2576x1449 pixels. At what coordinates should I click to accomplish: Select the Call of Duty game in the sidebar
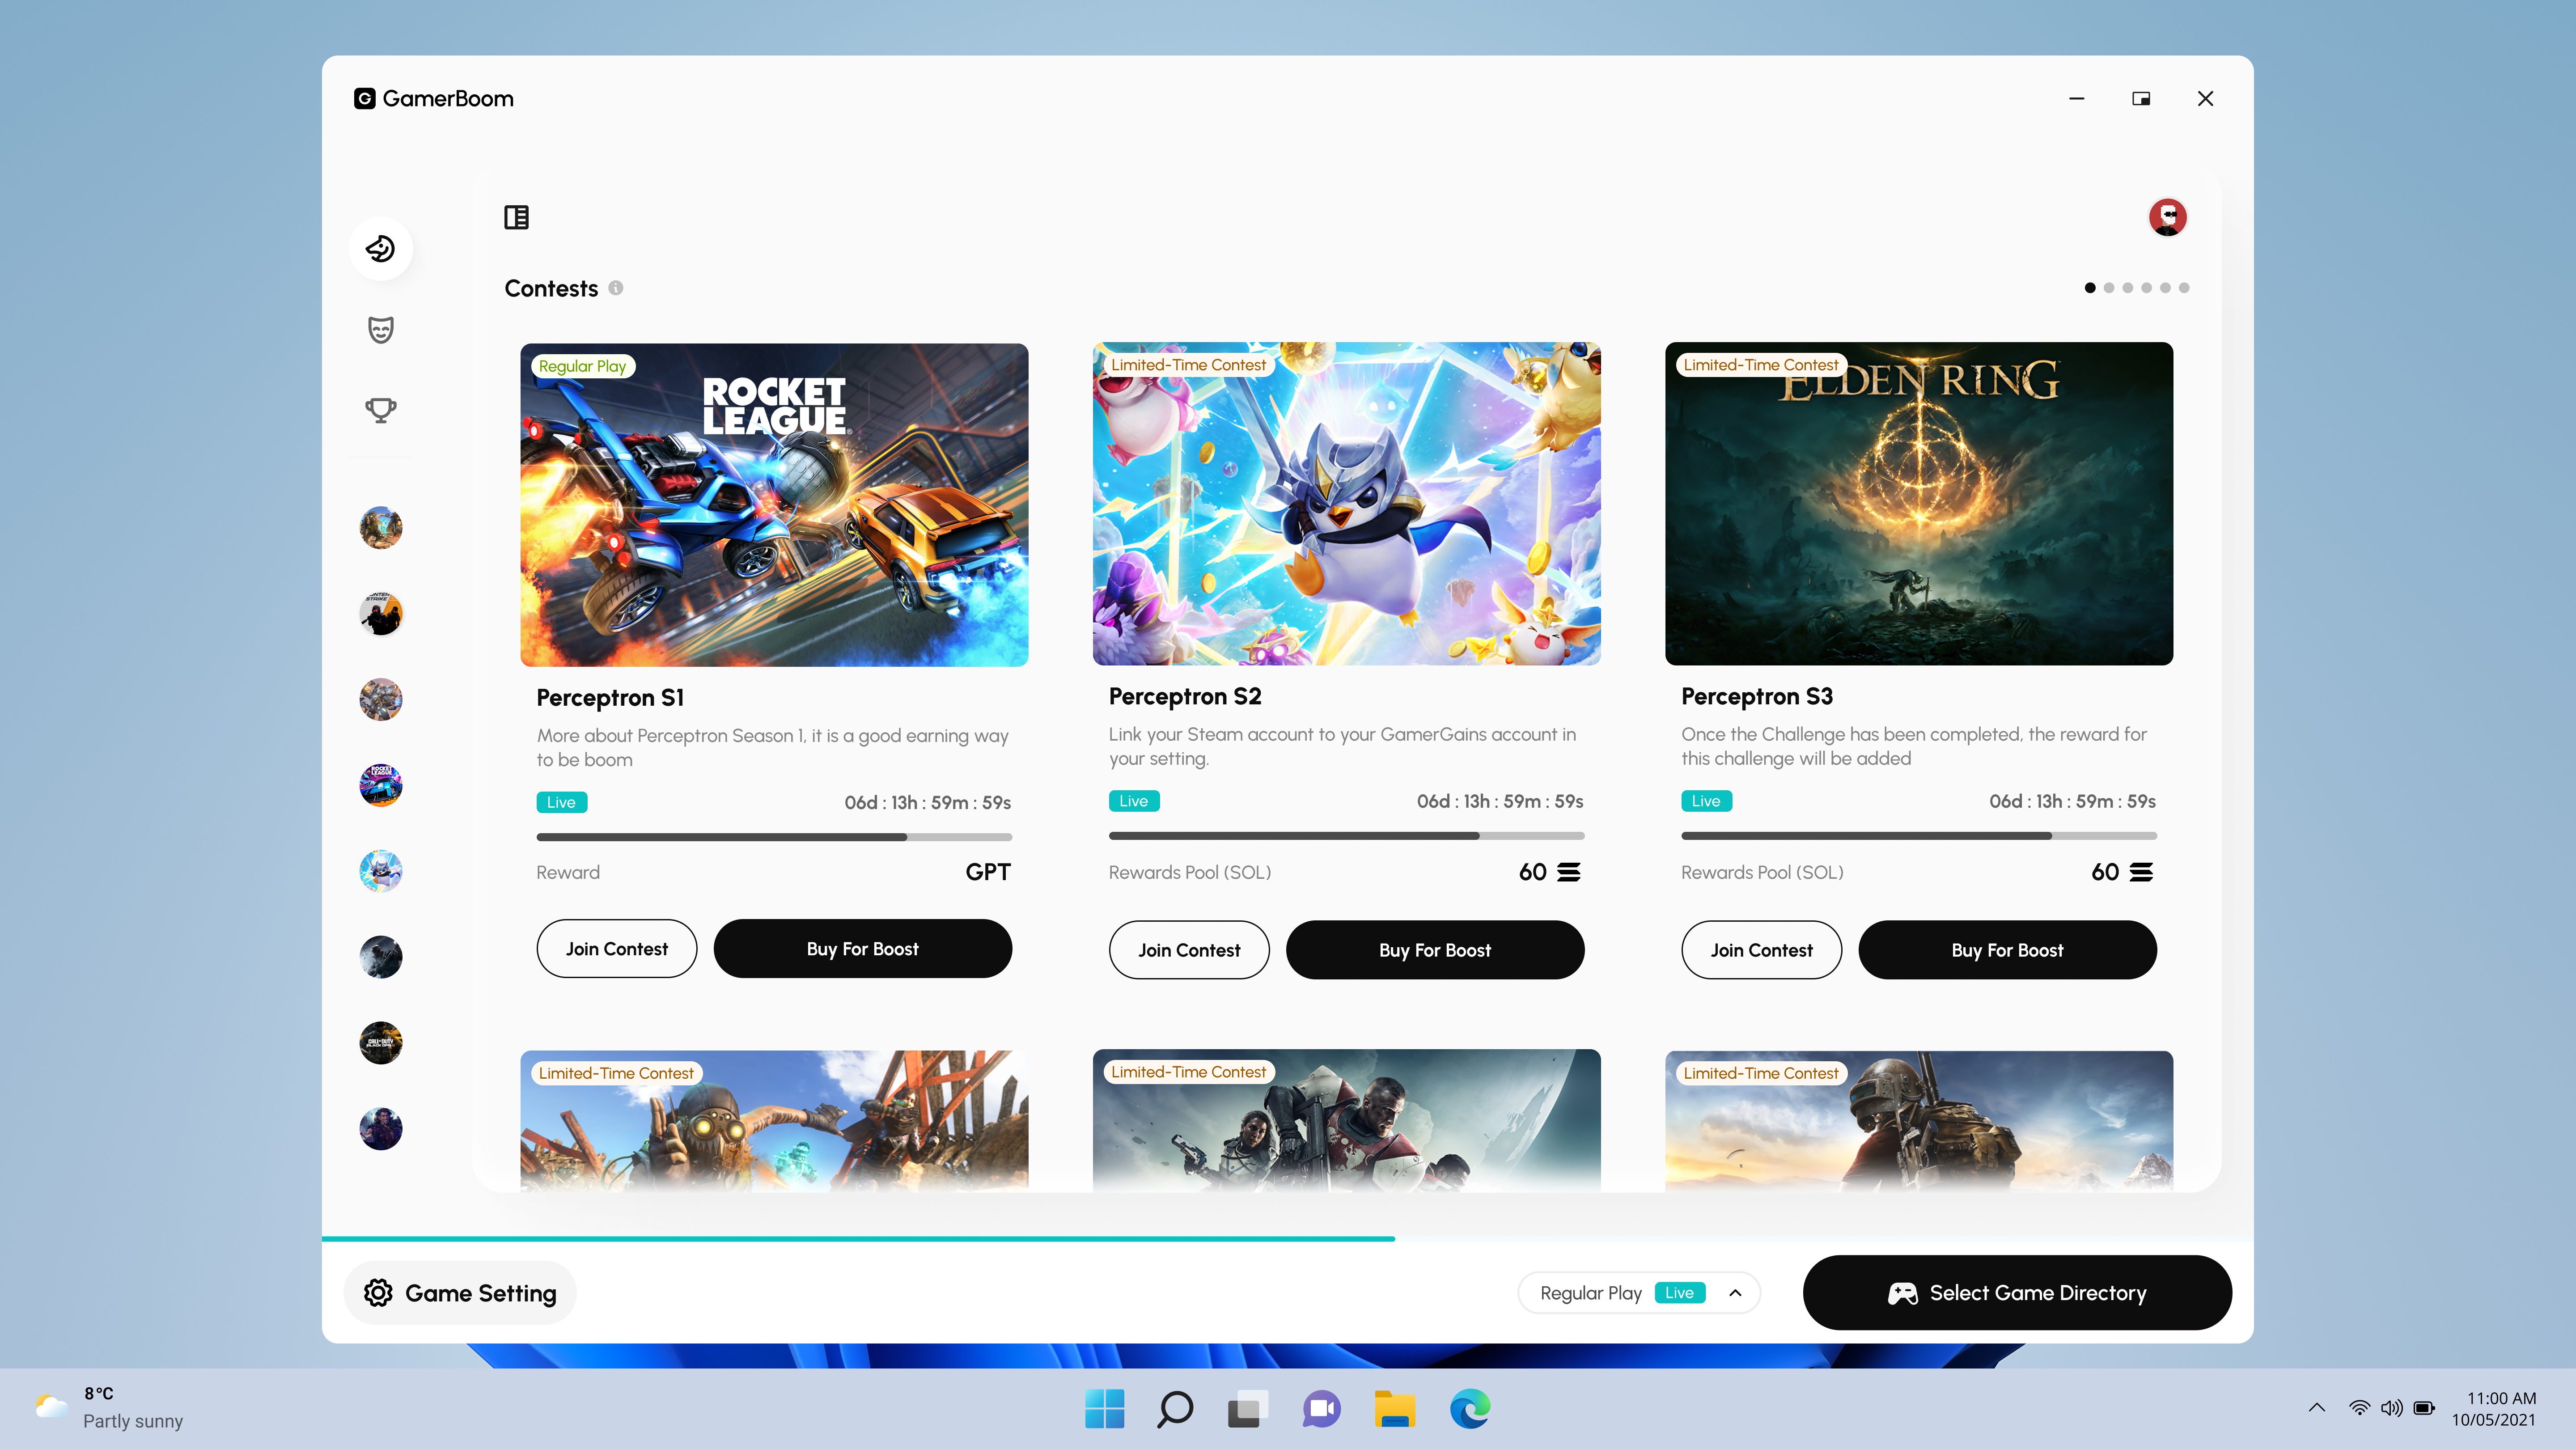[381, 1043]
